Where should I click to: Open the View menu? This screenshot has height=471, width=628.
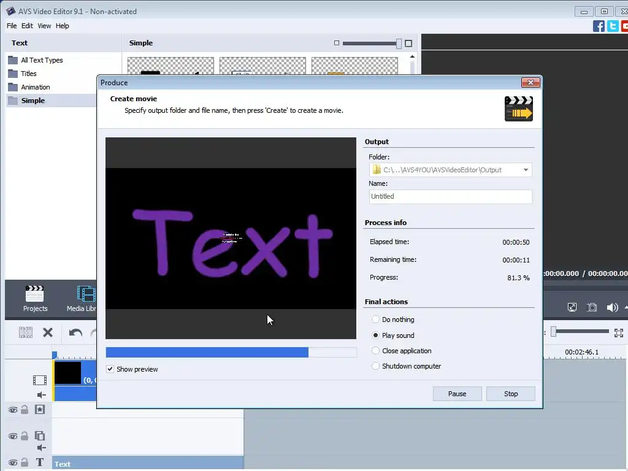(x=44, y=26)
